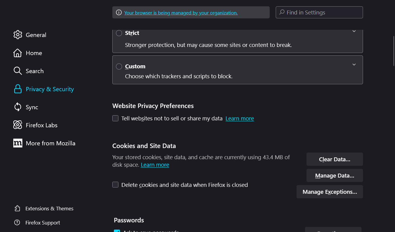Open the managed by your organization link
This screenshot has height=232, width=395.
pos(181,13)
